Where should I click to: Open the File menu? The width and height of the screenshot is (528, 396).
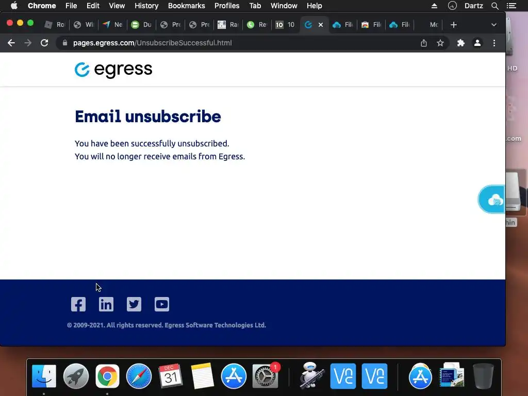71,6
